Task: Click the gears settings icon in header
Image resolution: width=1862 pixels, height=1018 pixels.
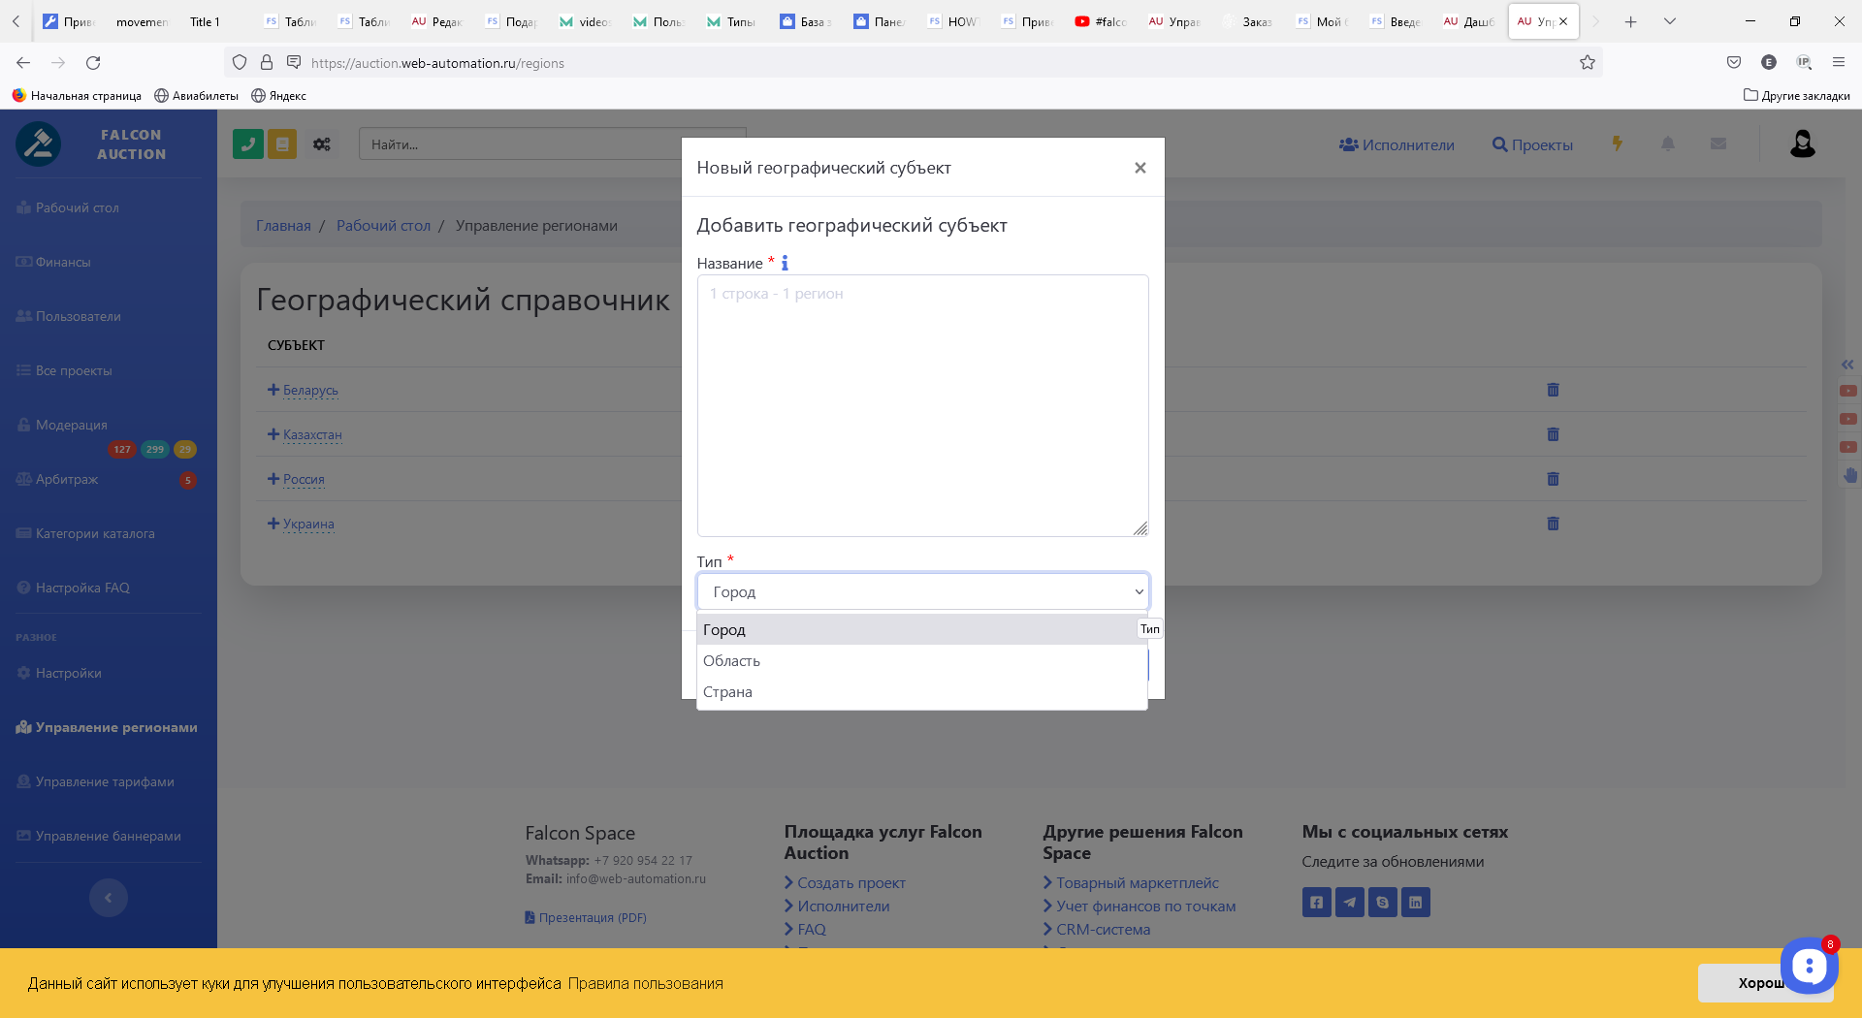Action: coord(322,144)
